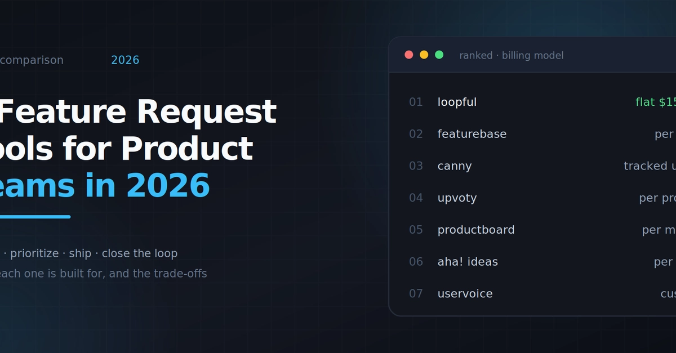Screen dimensions: 676x353
Task: Click the comparison label text
Action: pyautogui.click(x=32, y=60)
